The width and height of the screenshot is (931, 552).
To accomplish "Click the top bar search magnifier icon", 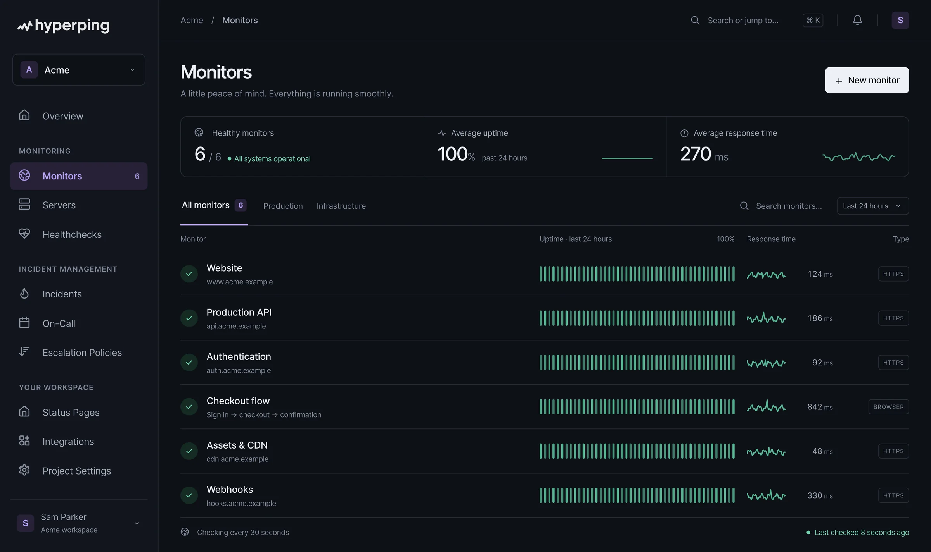I will point(695,20).
